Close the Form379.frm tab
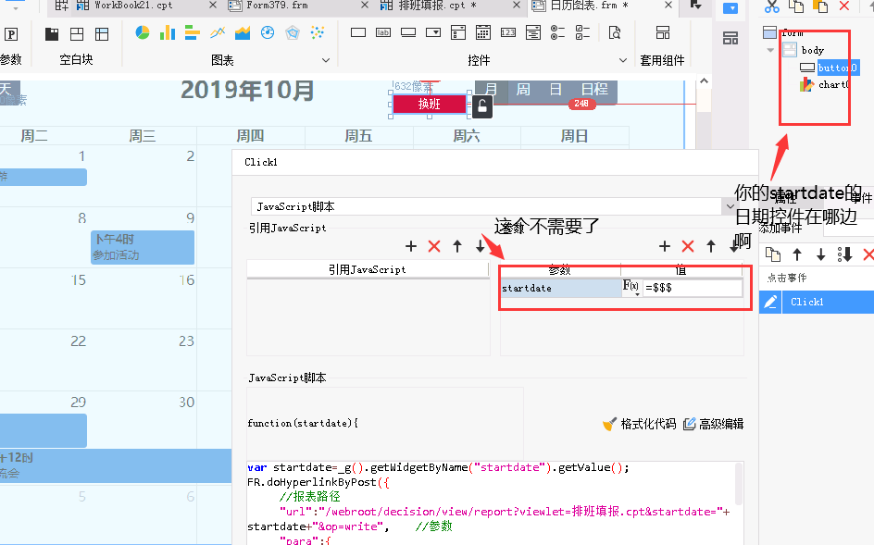This screenshot has width=874, height=545. pyautogui.click(x=364, y=5)
